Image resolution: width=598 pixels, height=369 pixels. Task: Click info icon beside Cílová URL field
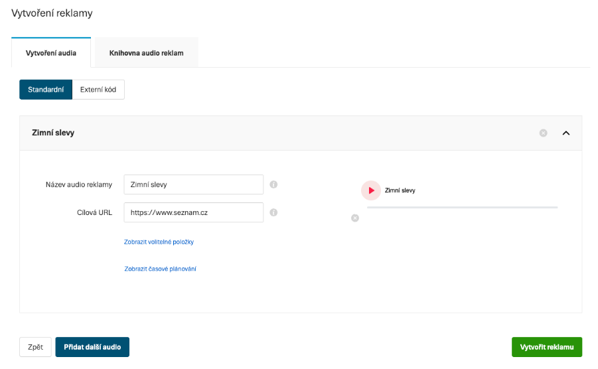(x=273, y=213)
